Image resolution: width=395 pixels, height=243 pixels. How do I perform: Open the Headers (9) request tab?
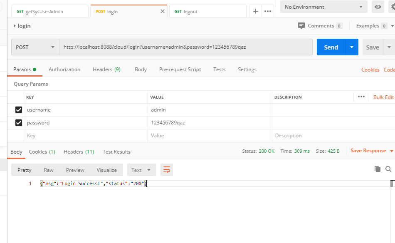click(x=106, y=69)
